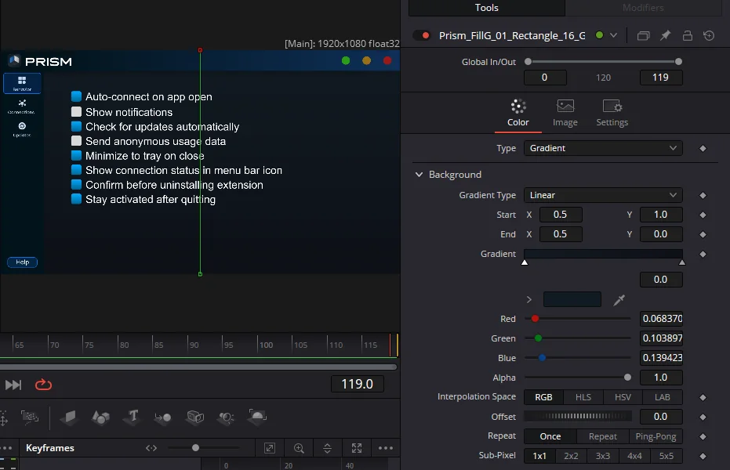Select the left gradient stop marker
The width and height of the screenshot is (730, 470).
(525, 262)
